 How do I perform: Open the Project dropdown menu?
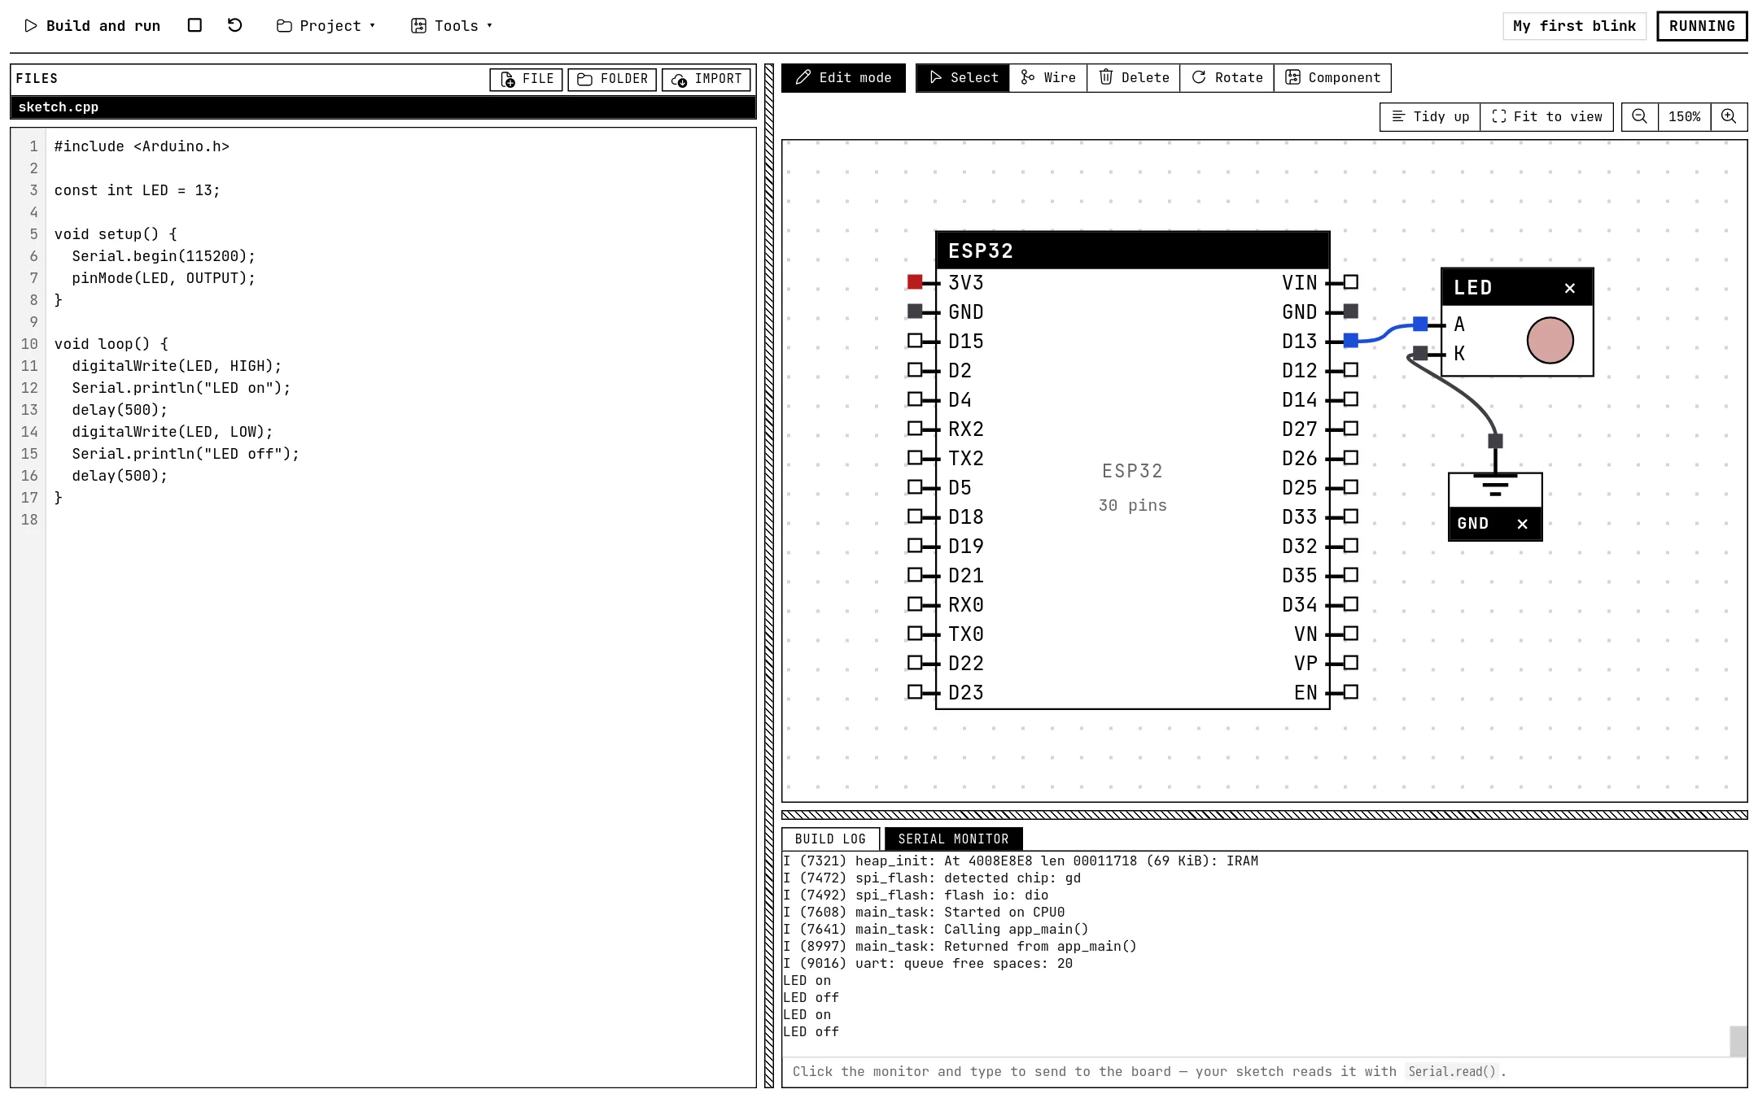pyautogui.click(x=326, y=26)
